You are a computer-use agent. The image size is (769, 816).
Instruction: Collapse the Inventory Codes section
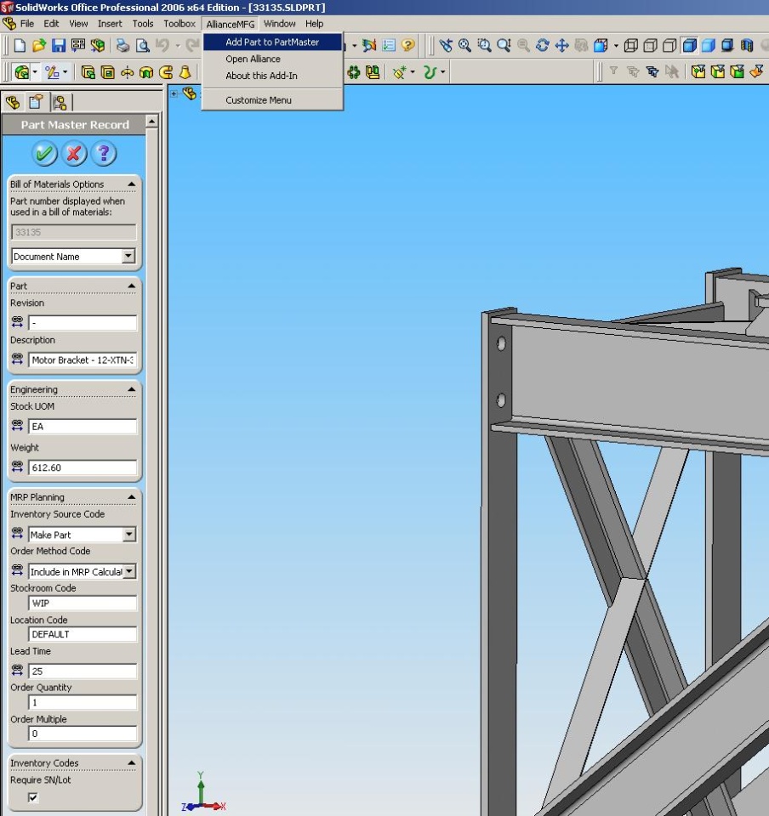coord(131,763)
